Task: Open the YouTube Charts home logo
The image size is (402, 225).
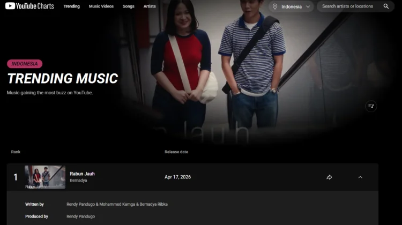Action: tap(29, 6)
